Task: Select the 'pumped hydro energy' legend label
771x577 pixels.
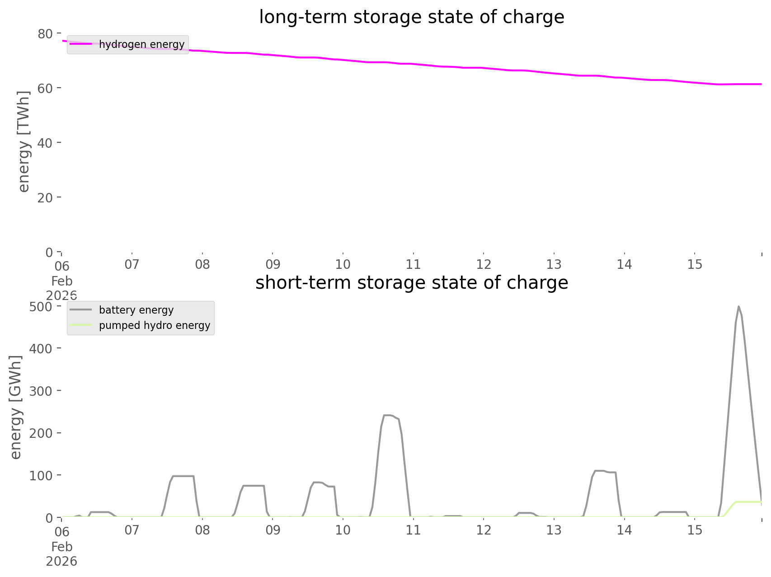Action: pyautogui.click(x=155, y=325)
